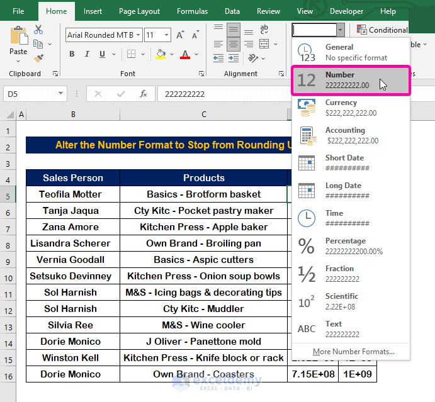Toggle Bold formatting
The image size is (435, 402).
pos(73,55)
